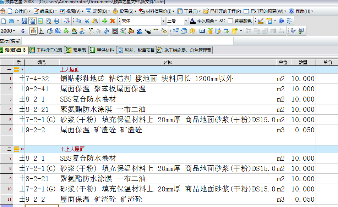Click the tree structure diagram icon
Screen dimensions: 338x207
click(176, 31)
